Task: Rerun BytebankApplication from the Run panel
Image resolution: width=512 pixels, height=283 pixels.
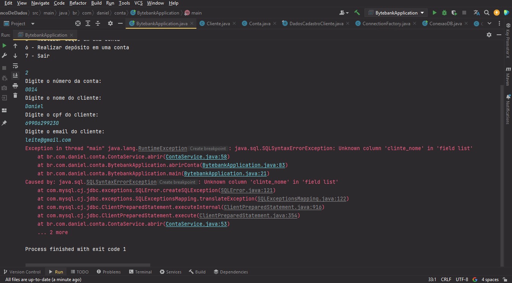Action: (4, 46)
